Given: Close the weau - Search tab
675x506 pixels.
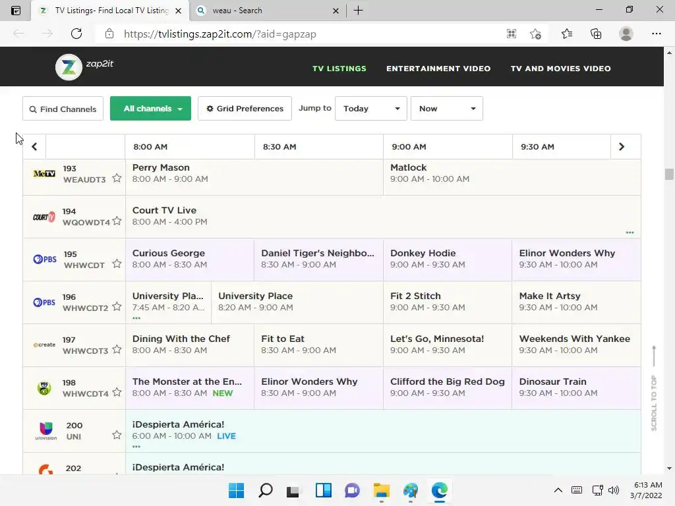Looking at the screenshot, I should tap(336, 11).
